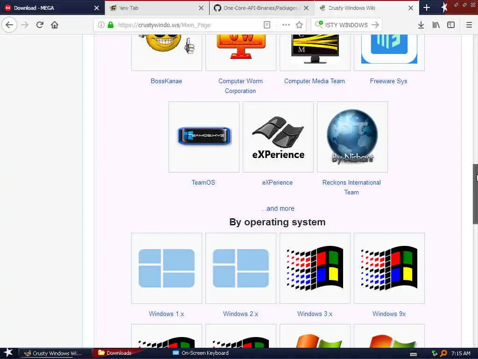478x359 pixels.
Task: Bookmark this page with the star icon
Action: click(x=299, y=25)
